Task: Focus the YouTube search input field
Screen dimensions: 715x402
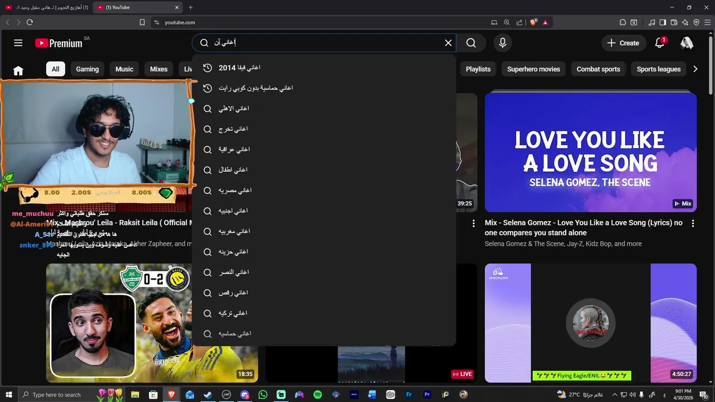Action: [x=324, y=43]
